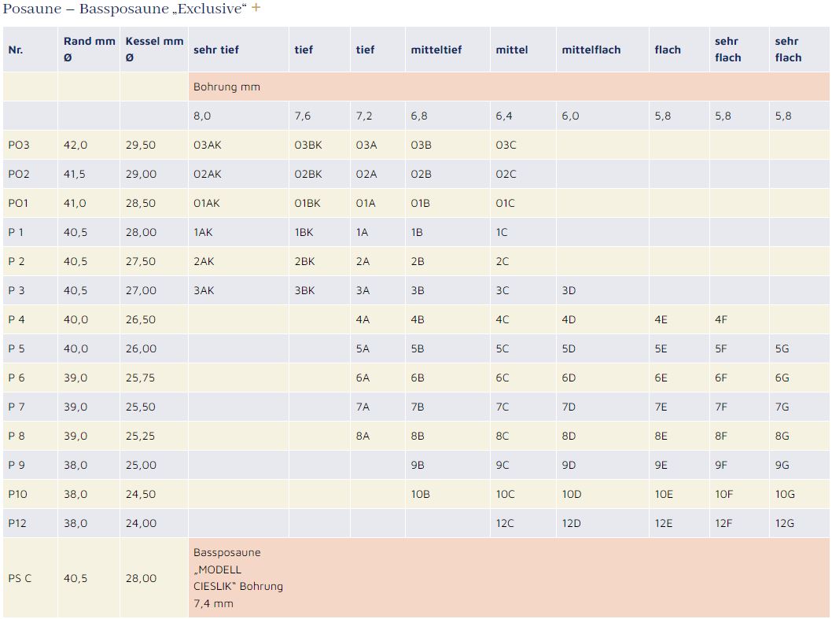Click the Kessel mm Ø column header
The height and width of the screenshot is (619, 832).
coord(154,49)
